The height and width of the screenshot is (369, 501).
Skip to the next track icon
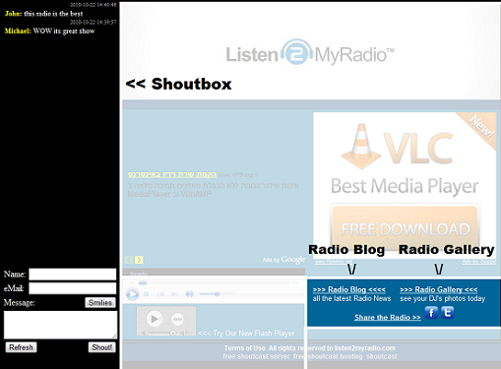(175, 294)
